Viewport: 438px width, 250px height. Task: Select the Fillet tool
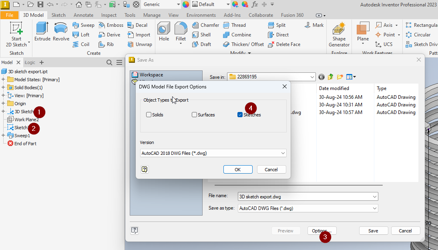point(181,32)
